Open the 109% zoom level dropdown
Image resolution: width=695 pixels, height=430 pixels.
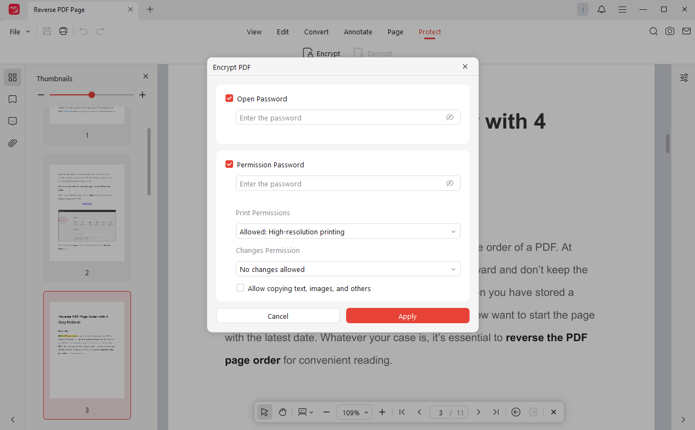click(x=354, y=413)
